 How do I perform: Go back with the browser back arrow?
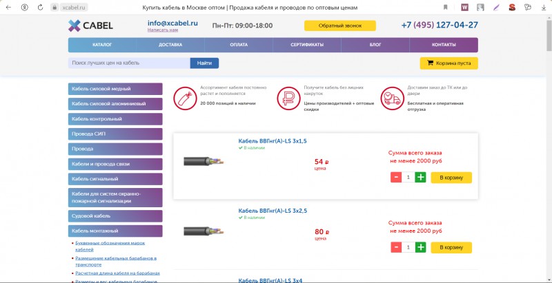[x=8, y=8]
